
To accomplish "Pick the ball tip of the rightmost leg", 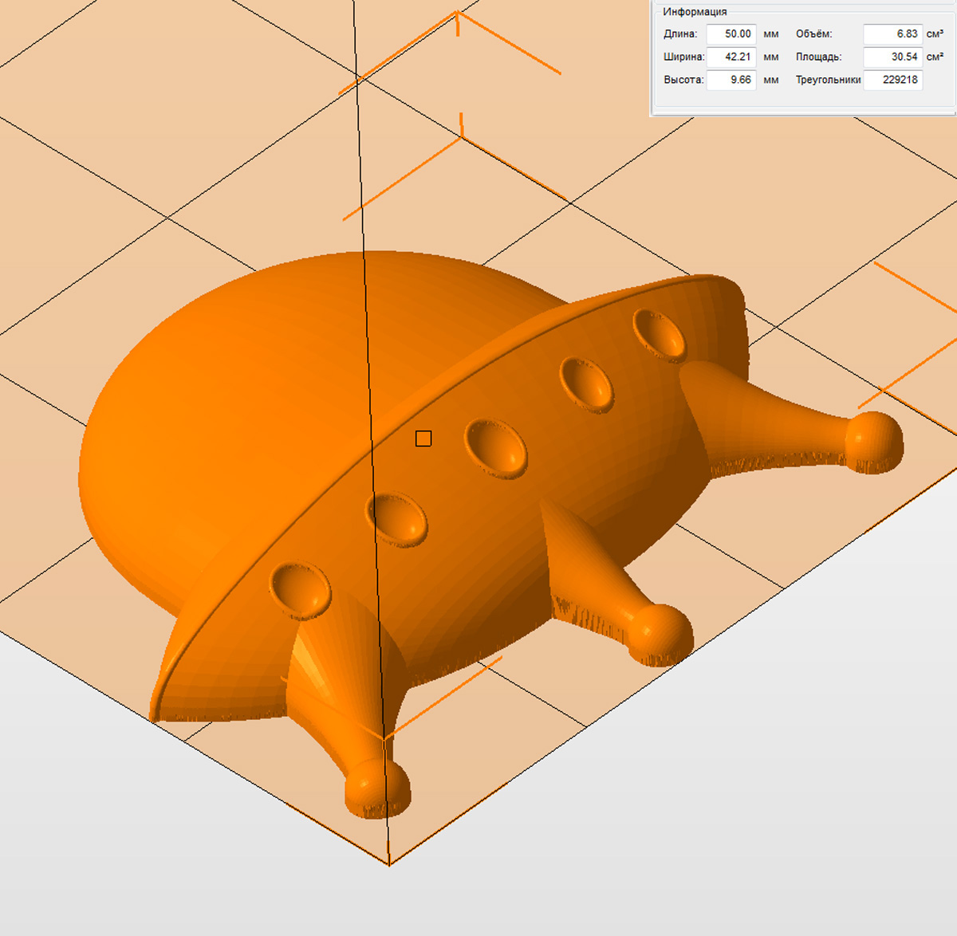I will click(874, 442).
